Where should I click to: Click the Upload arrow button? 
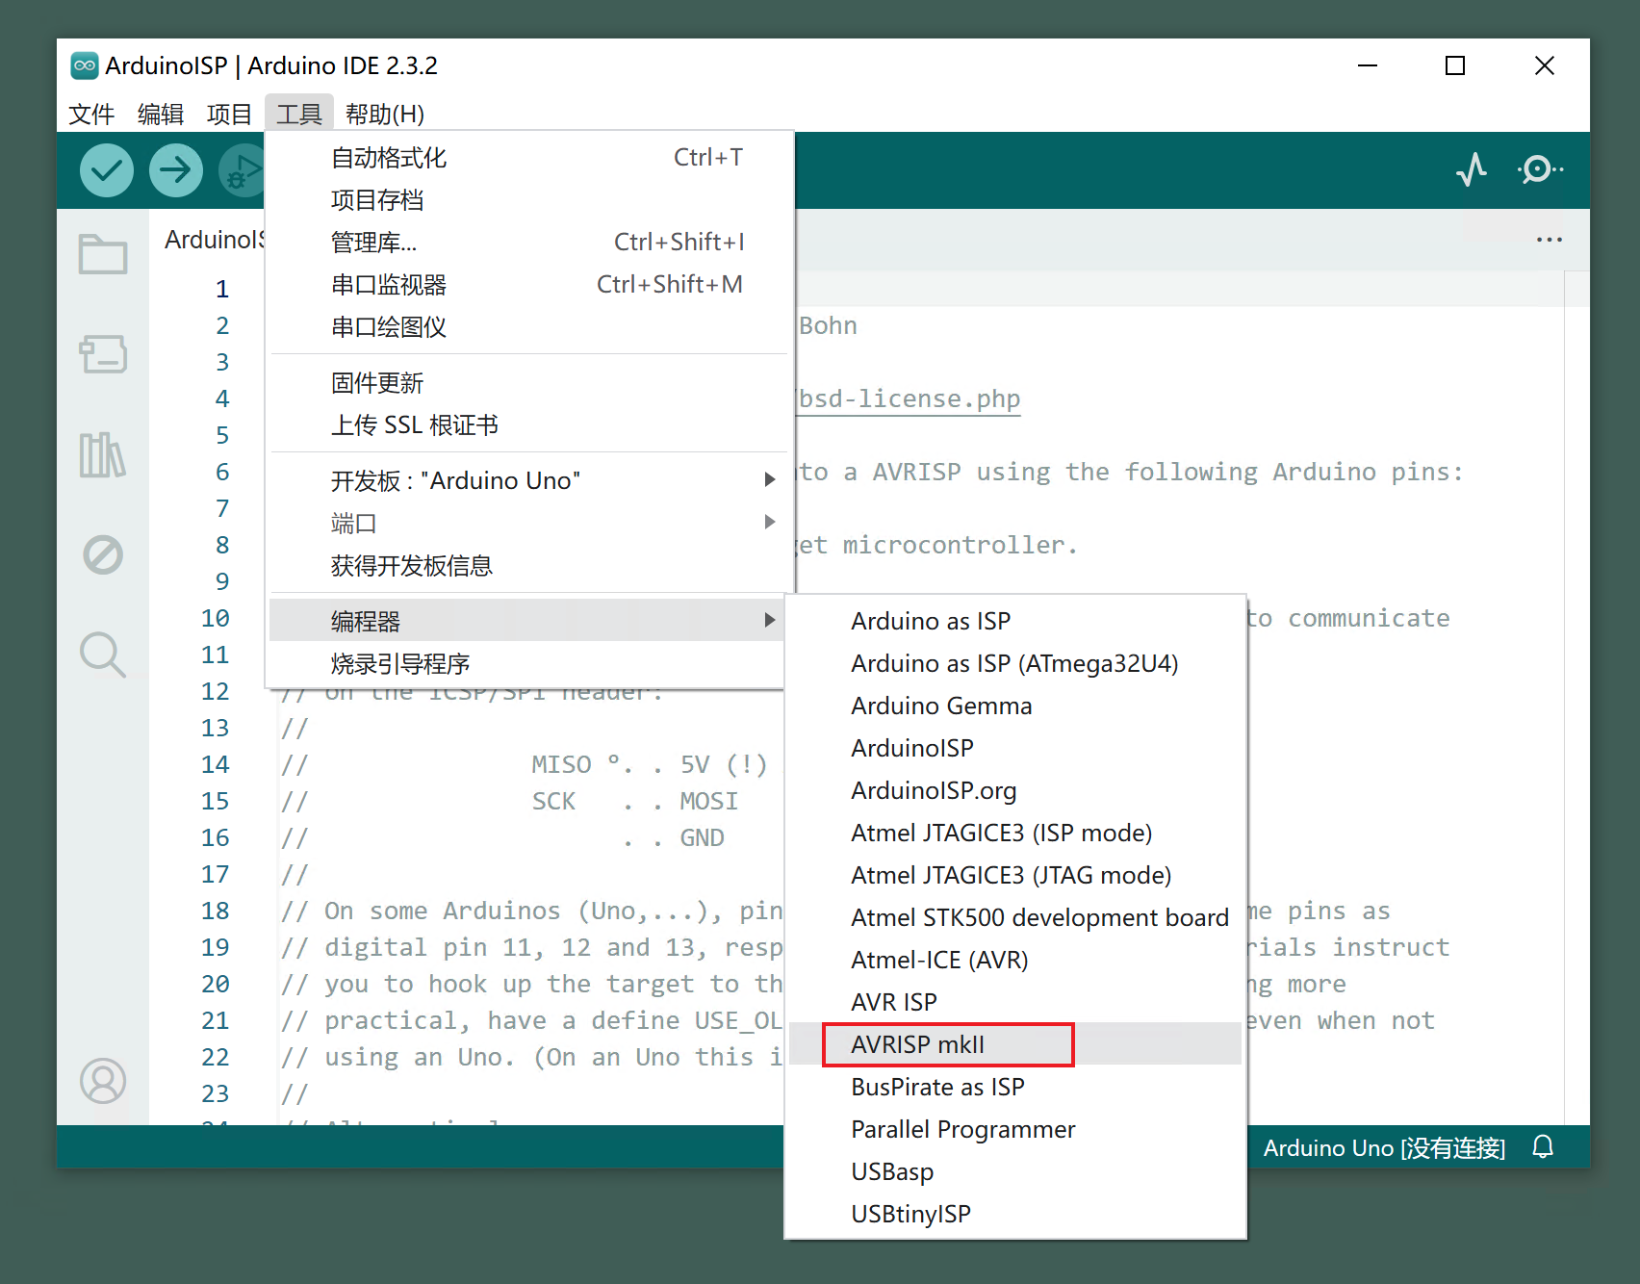(175, 170)
